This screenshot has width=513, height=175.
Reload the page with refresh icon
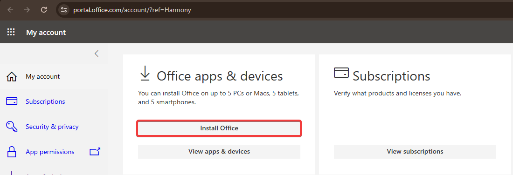click(44, 10)
